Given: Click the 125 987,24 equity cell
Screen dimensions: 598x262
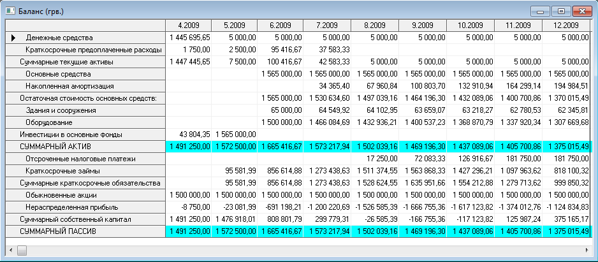Looking at the screenshot, I should pyautogui.click(x=518, y=219).
